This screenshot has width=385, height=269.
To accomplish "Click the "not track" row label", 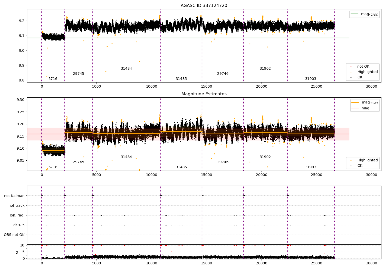I will tap(16, 206).
